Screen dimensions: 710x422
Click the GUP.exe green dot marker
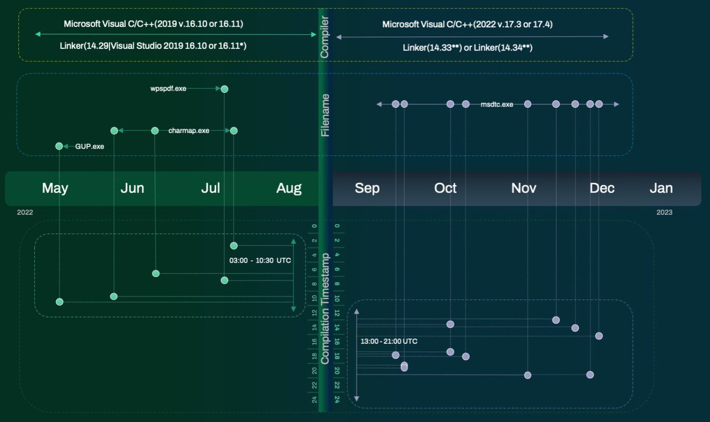coord(59,146)
